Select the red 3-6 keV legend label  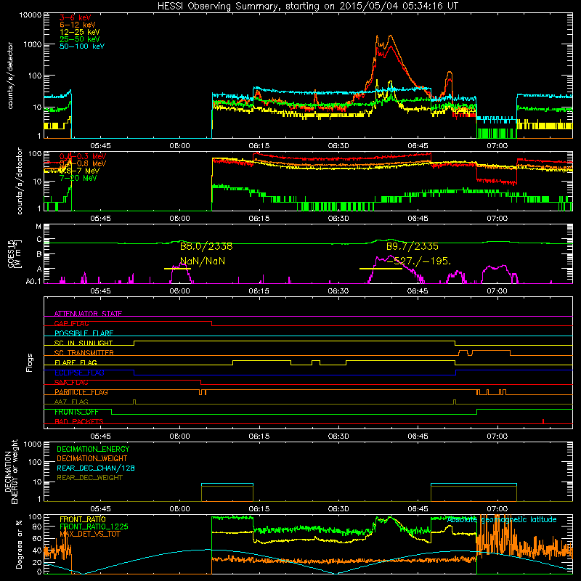(x=76, y=17)
